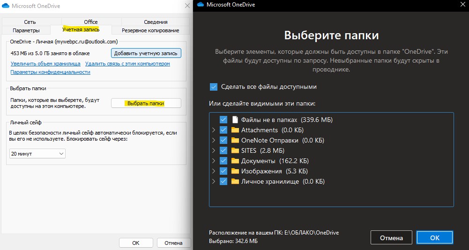Click the Выбрать папки button
Viewport: 469px width, 250px height.
[x=146, y=103]
